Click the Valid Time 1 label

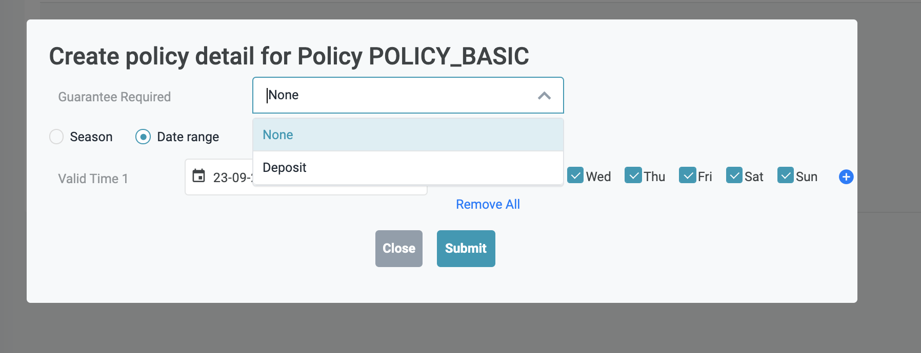(x=93, y=179)
